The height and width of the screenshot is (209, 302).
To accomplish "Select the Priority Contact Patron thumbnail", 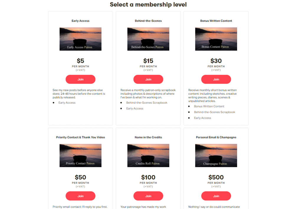I will (x=81, y=155).
